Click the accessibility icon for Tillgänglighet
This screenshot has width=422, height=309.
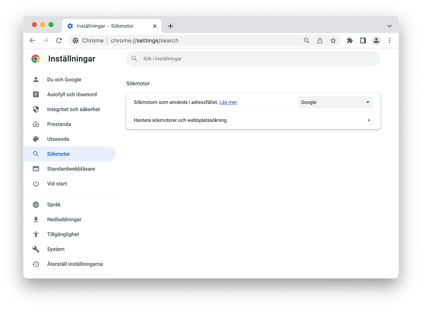(x=36, y=234)
